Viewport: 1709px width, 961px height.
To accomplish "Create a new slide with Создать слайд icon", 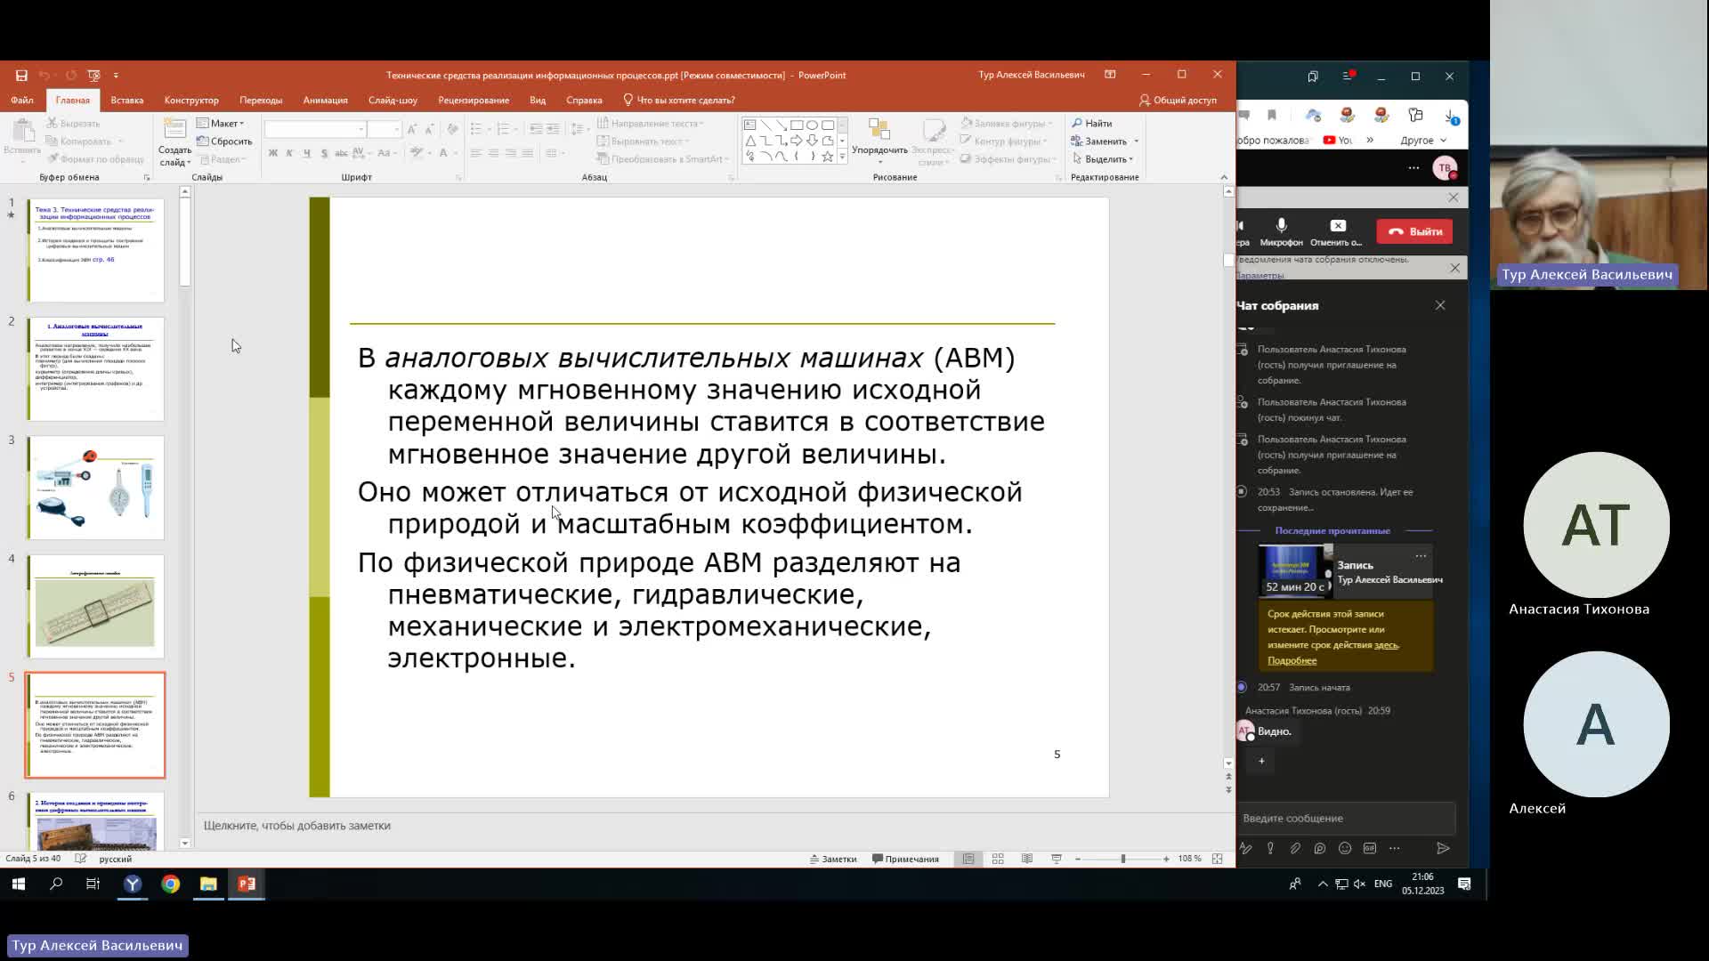I will (x=174, y=131).
